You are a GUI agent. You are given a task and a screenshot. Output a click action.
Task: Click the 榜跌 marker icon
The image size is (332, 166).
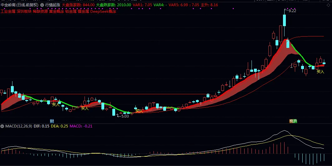293,121
